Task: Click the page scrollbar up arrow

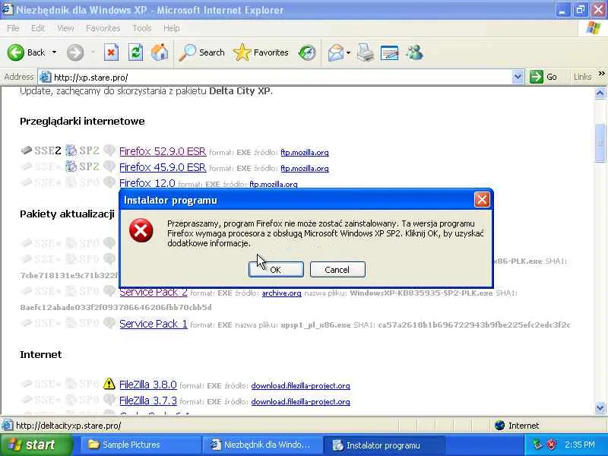Action: 600,93
